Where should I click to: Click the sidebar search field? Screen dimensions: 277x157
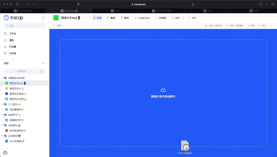[25, 26]
